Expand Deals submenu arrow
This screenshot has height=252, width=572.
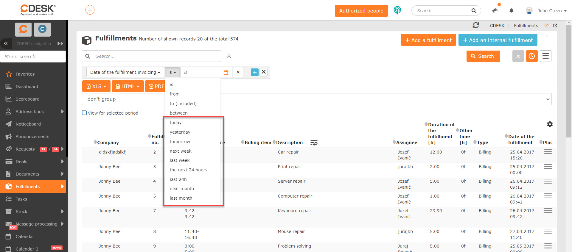click(62, 162)
